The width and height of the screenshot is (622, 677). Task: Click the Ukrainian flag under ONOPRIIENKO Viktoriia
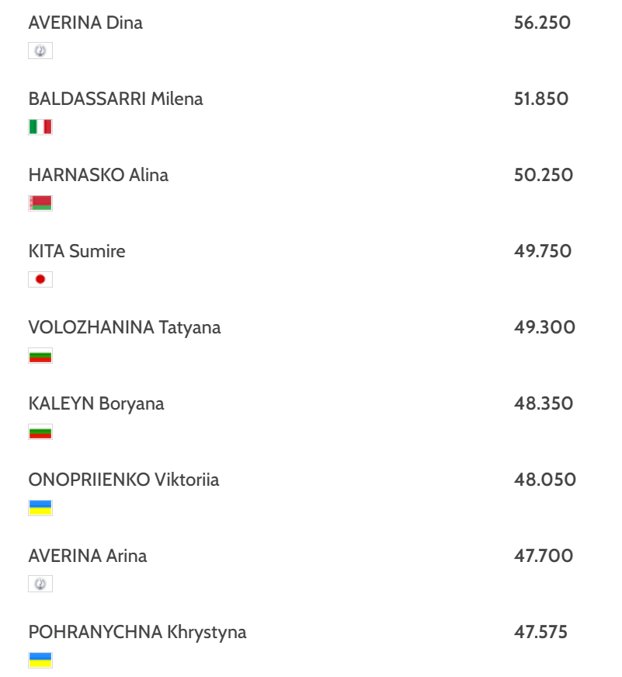[40, 508]
